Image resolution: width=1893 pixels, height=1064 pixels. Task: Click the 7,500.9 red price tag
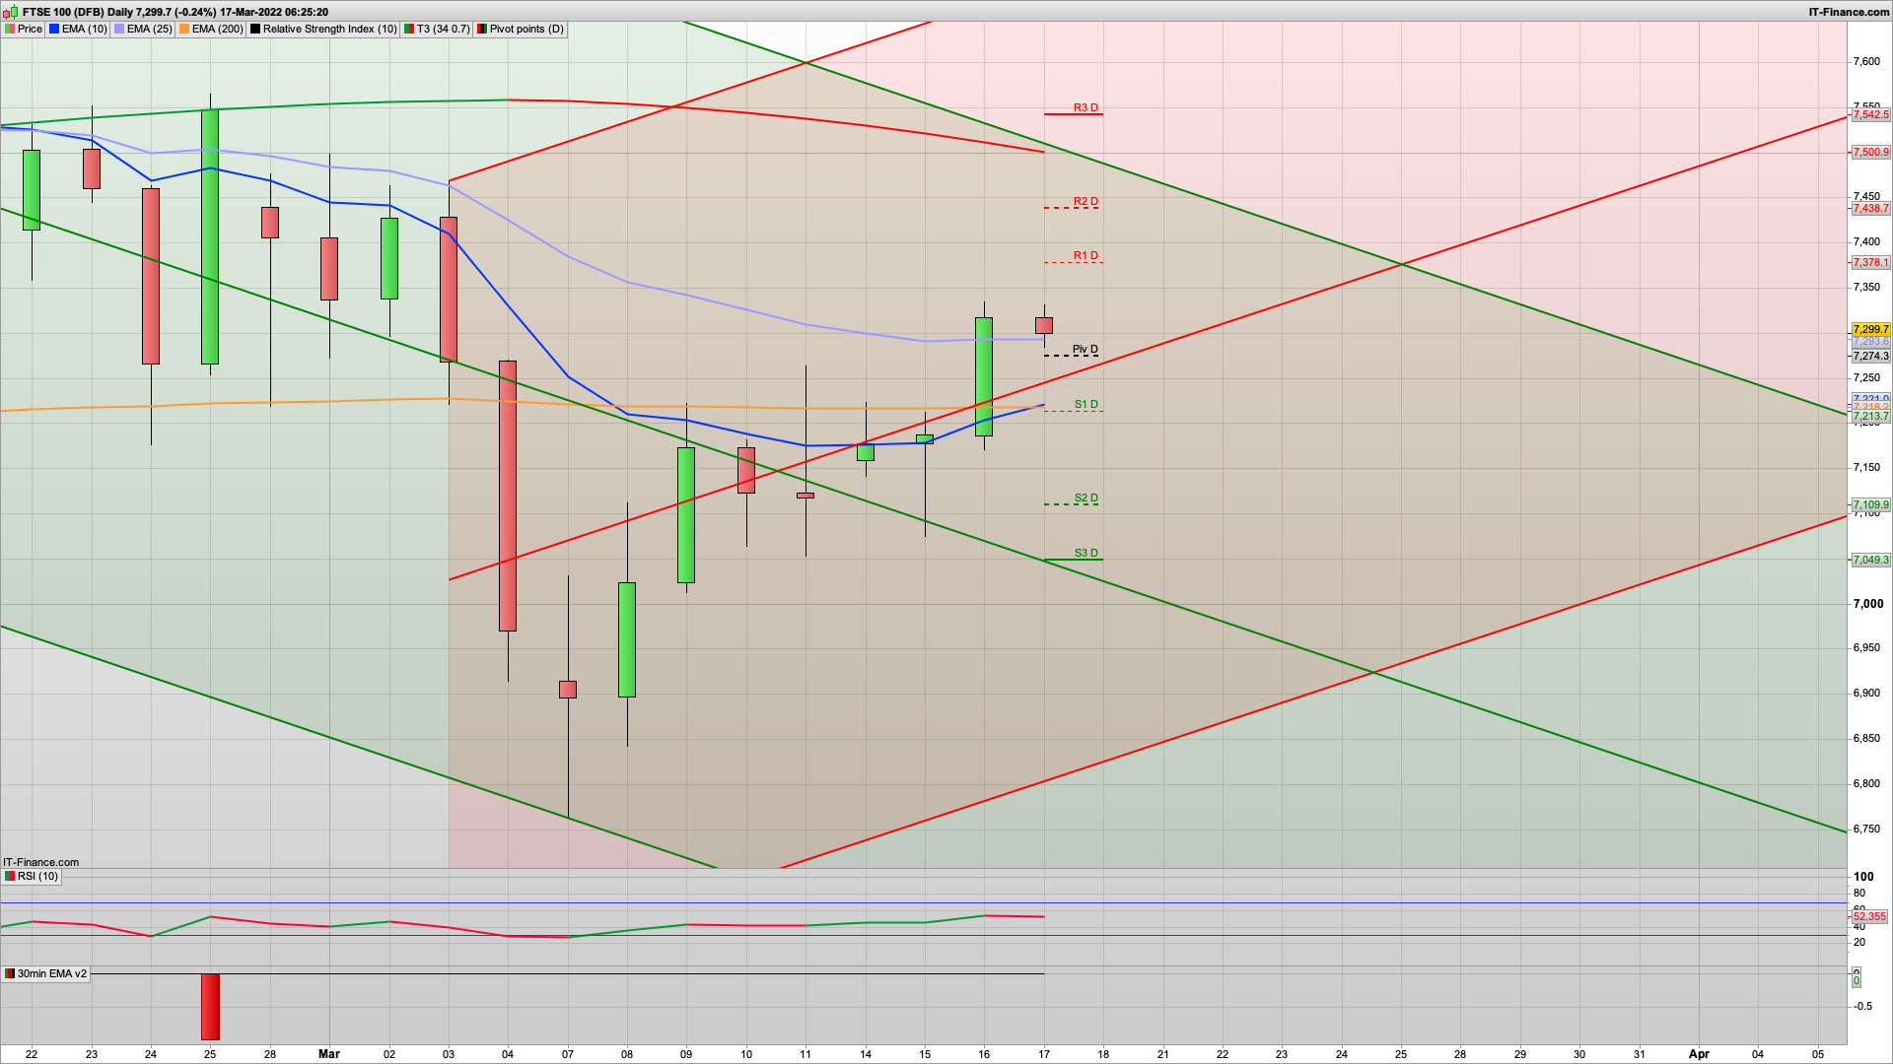pos(1870,153)
